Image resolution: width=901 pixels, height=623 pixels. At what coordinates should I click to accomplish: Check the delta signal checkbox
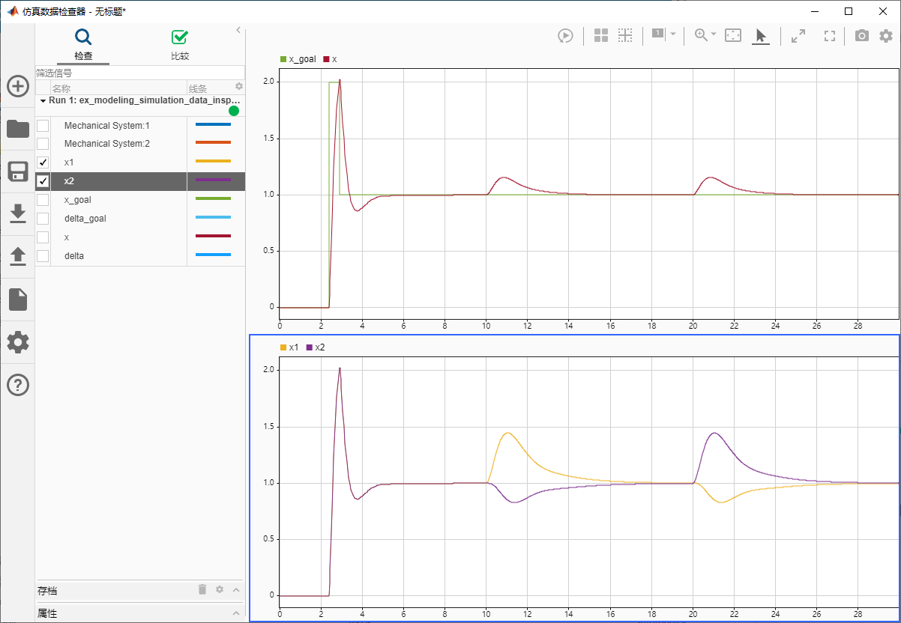[x=43, y=256]
